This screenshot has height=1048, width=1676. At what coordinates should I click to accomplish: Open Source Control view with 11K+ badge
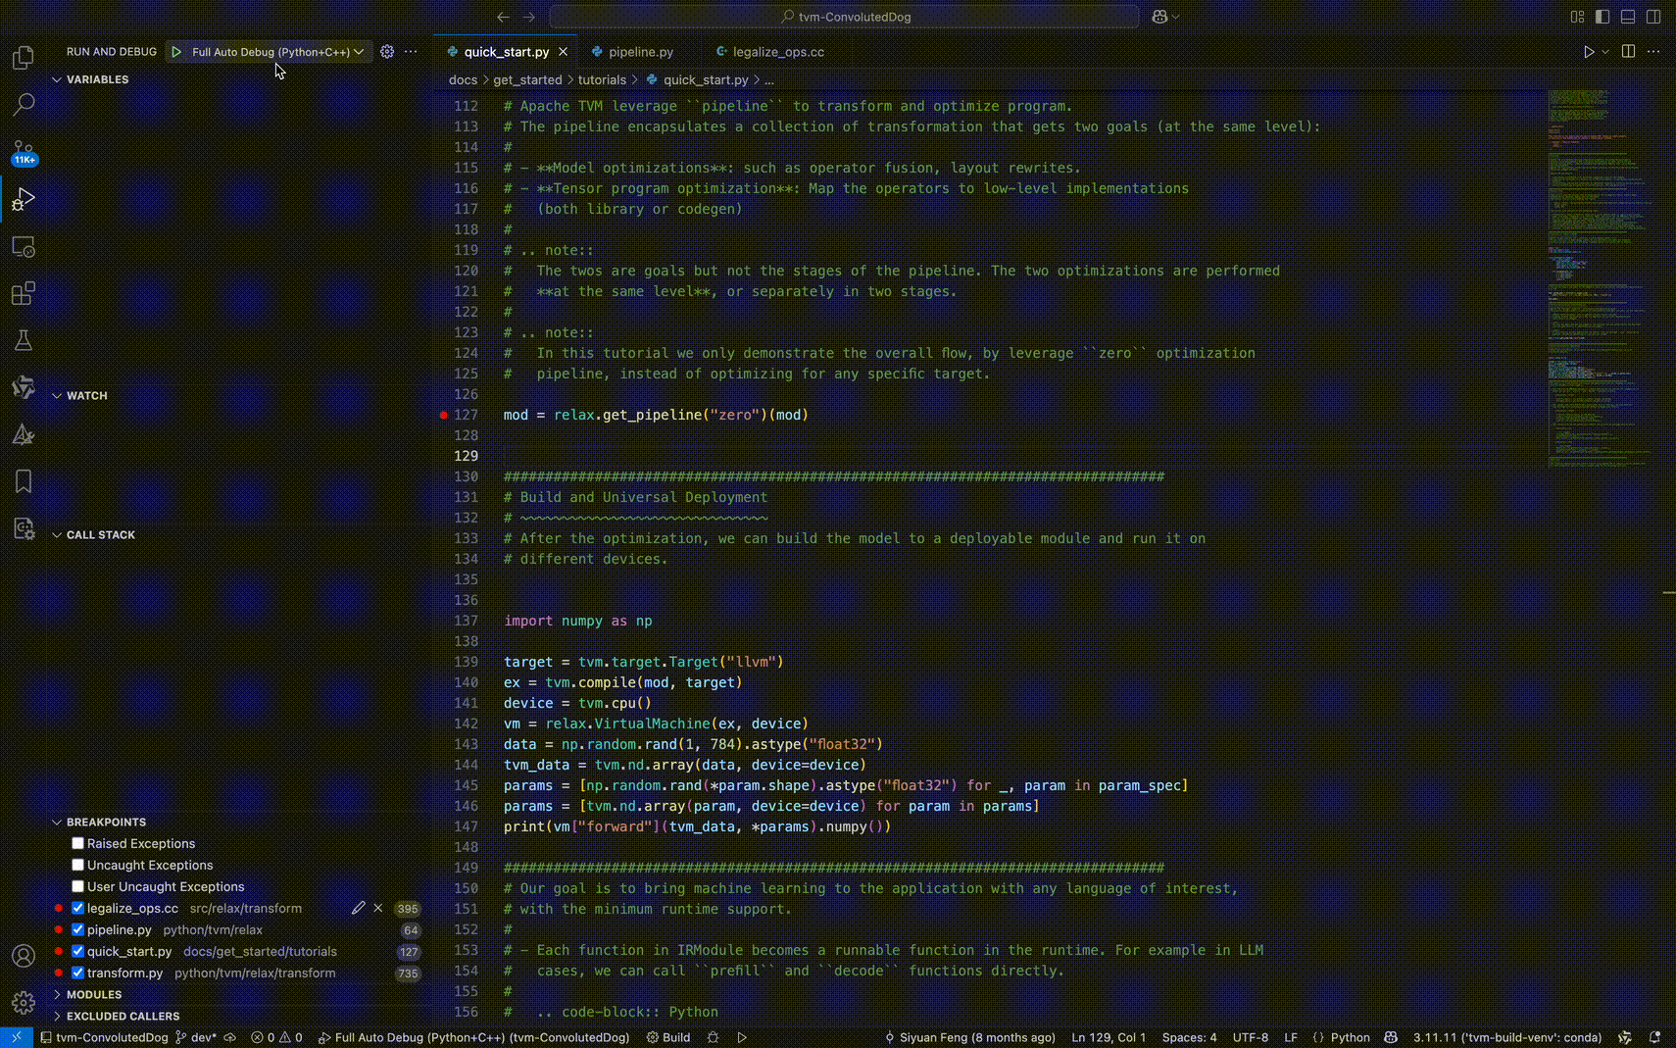pyautogui.click(x=24, y=151)
